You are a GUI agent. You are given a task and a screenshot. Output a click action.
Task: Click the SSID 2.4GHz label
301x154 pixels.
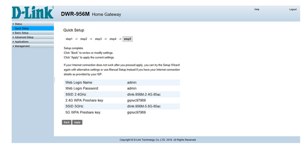pos(76,95)
